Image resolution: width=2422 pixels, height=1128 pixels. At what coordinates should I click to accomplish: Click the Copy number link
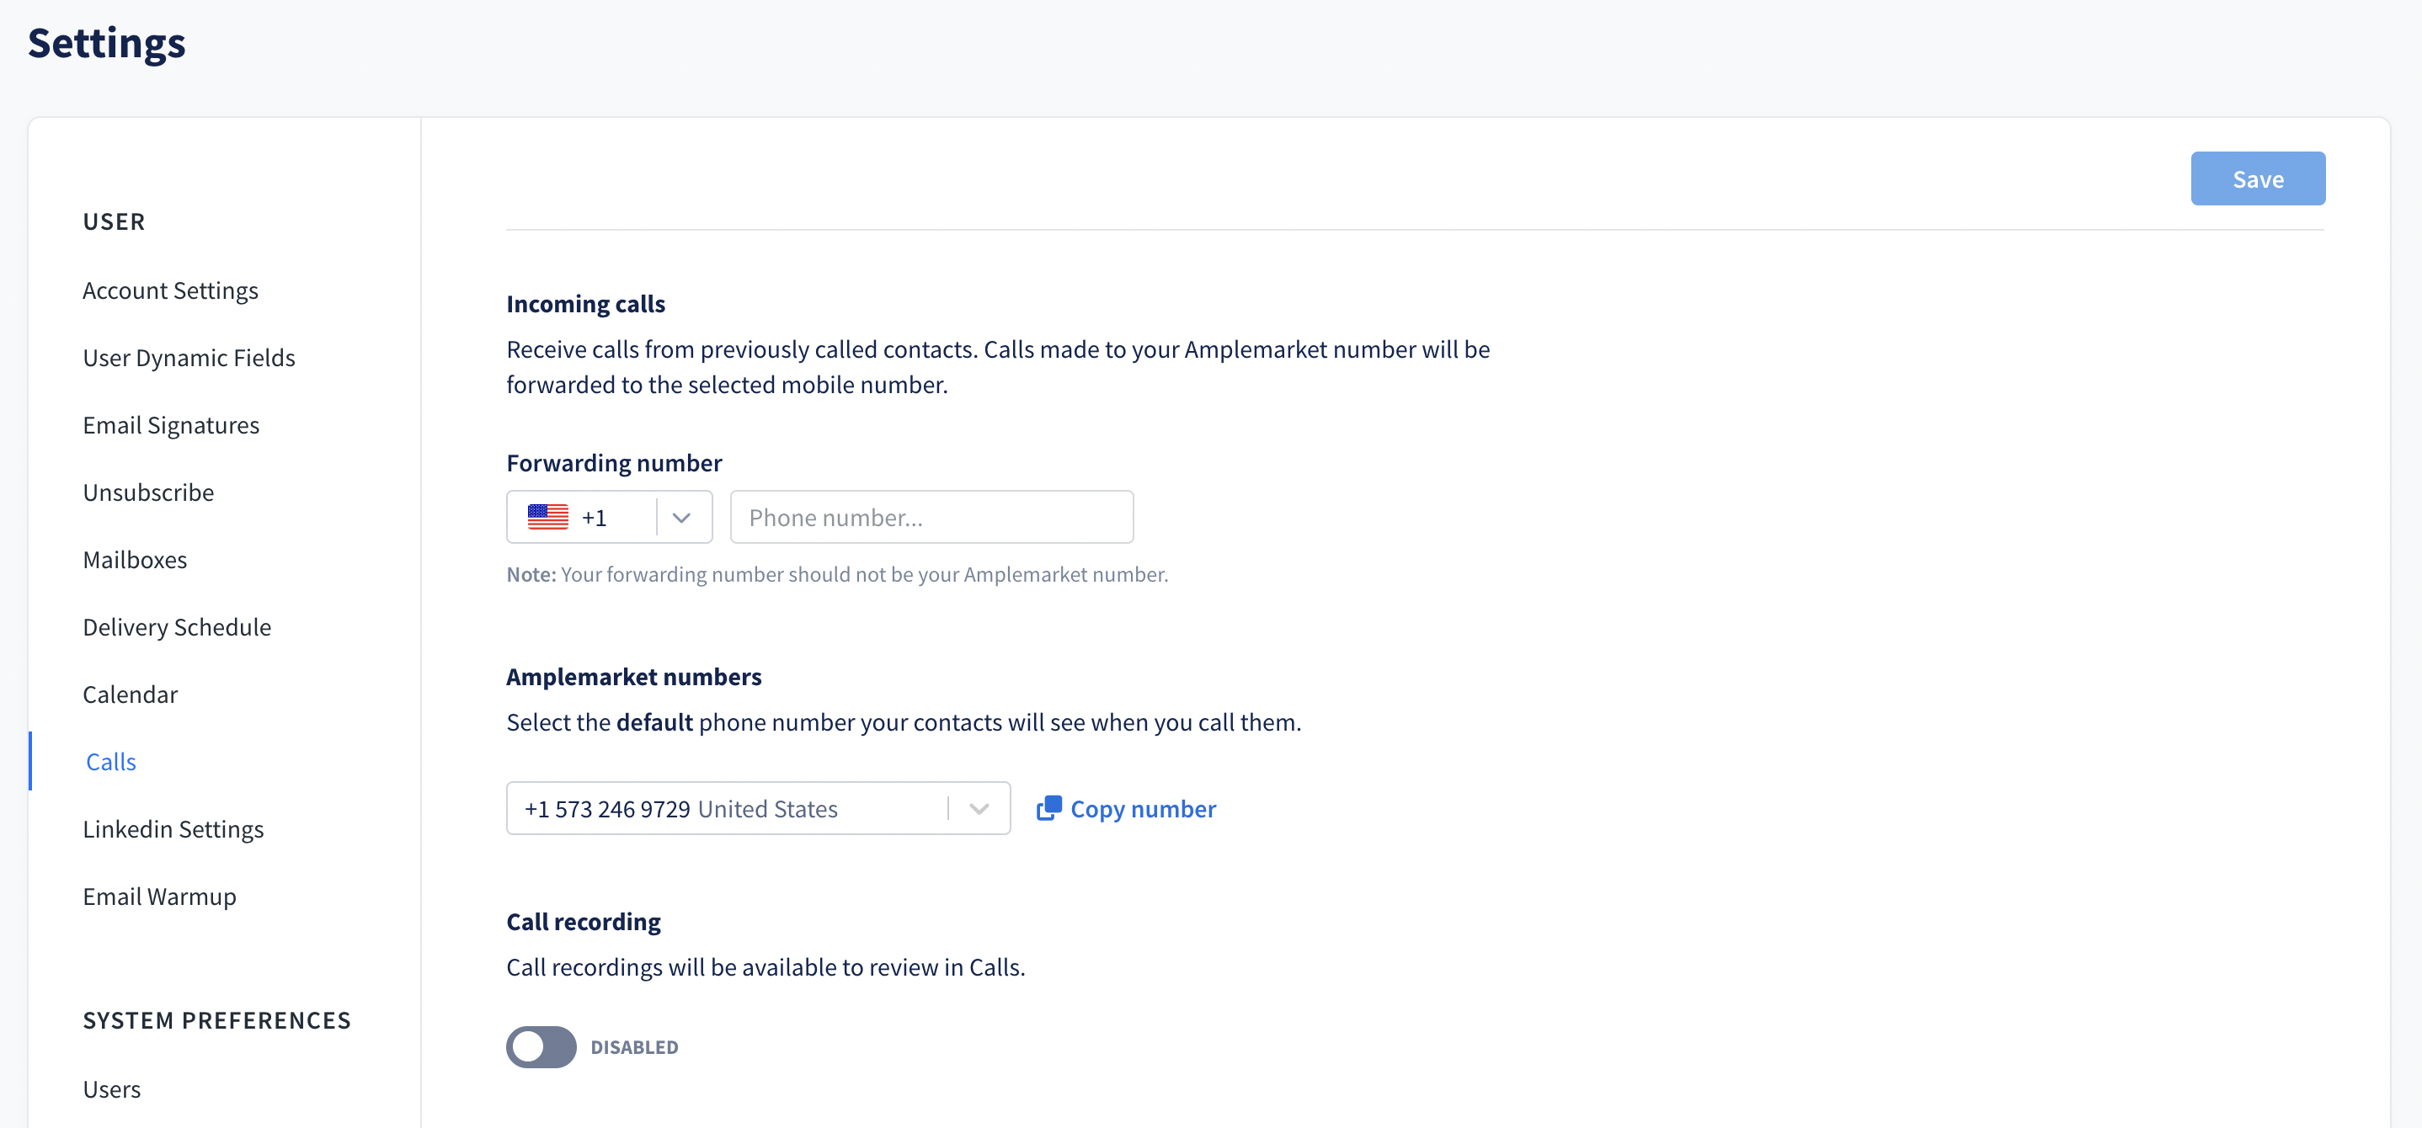[1142, 808]
